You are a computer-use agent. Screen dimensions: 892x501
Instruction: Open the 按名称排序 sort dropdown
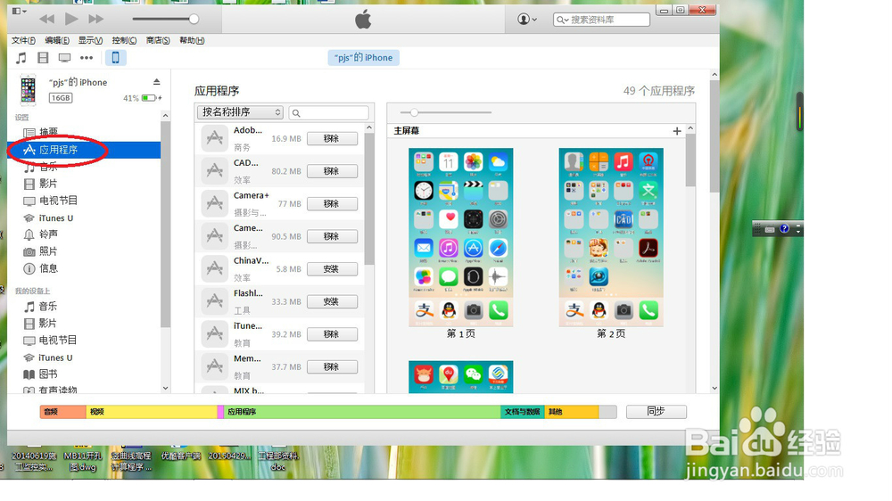tap(240, 112)
